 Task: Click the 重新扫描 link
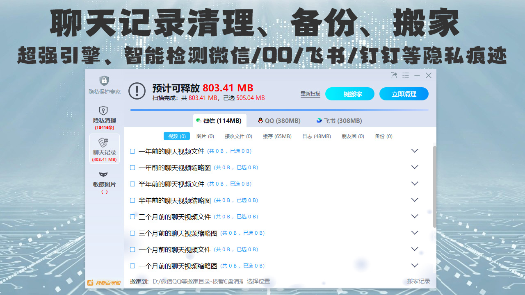(310, 94)
